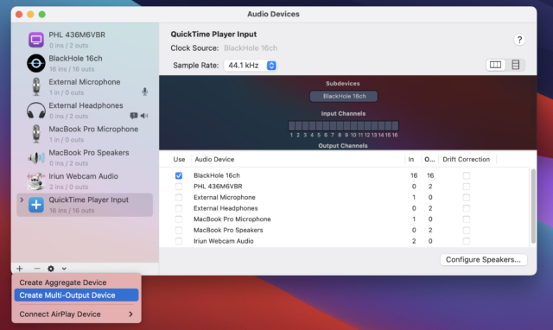553x330 pixels.
Task: Click the device table vertical scrollbar
Action: coord(533,206)
